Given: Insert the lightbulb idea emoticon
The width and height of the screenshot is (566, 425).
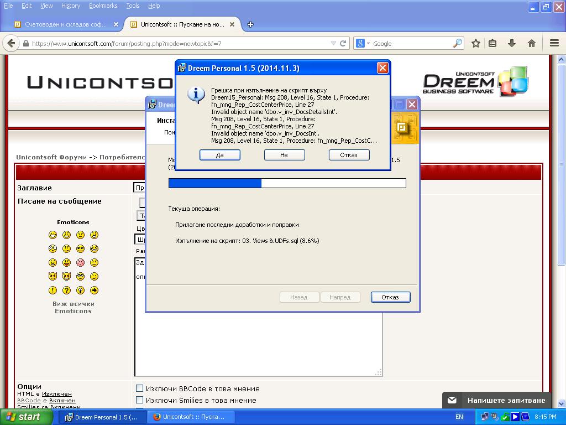Looking at the screenshot, I should (x=80, y=290).
